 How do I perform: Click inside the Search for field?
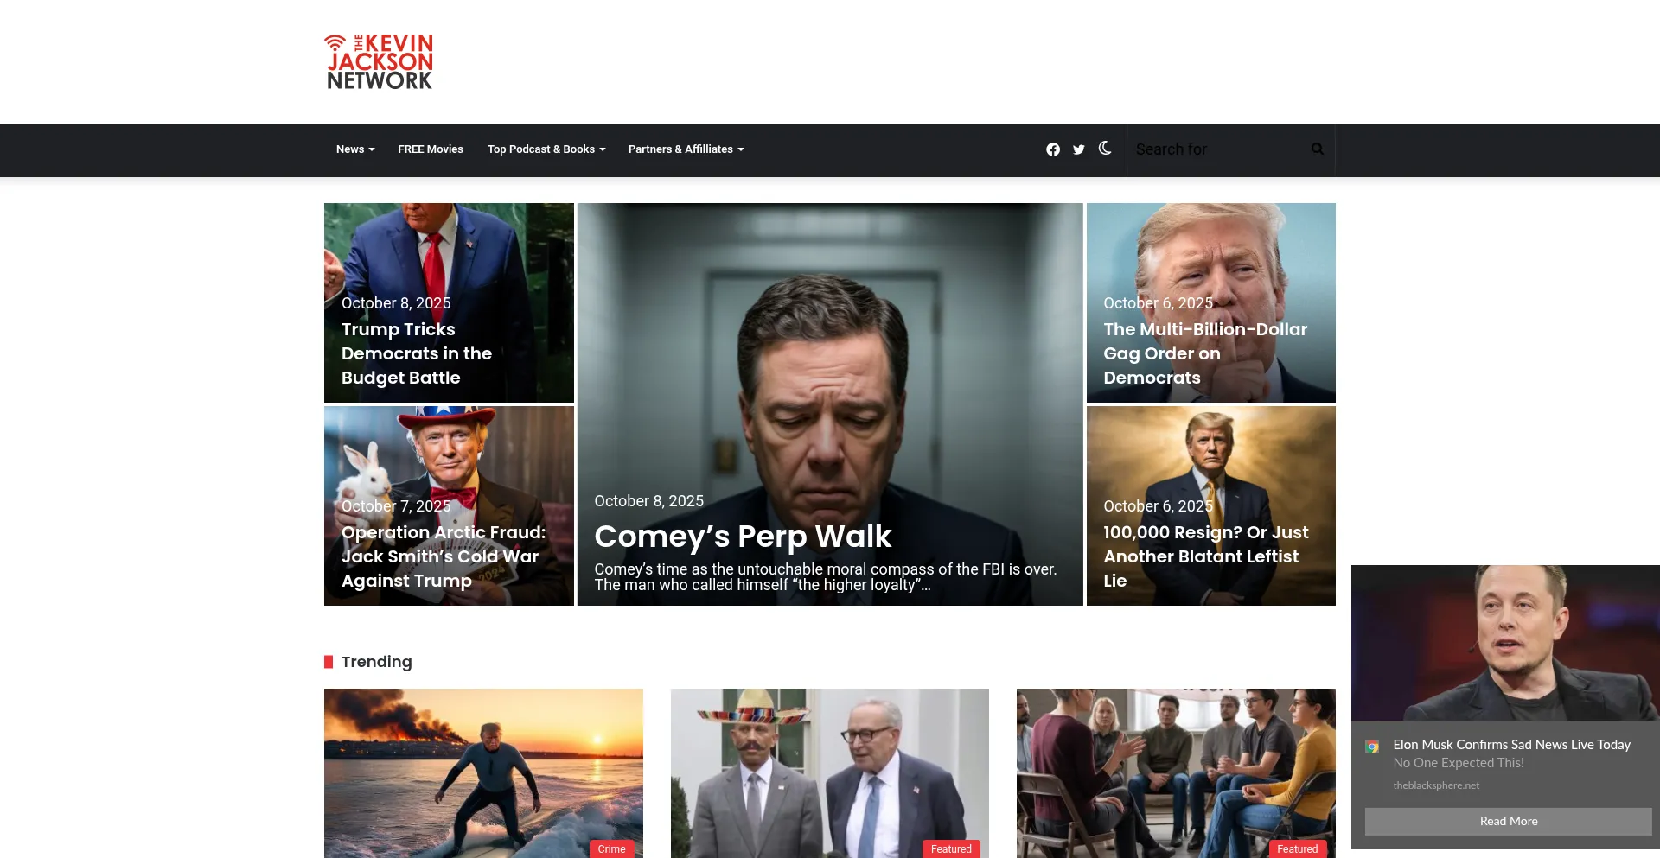point(1215,149)
